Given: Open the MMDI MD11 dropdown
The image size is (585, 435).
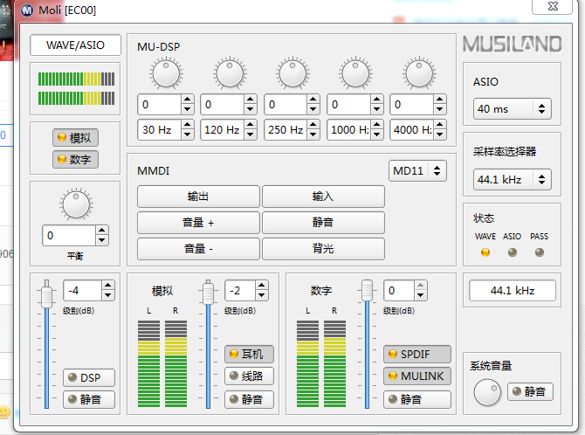Looking at the screenshot, I should click(x=417, y=171).
